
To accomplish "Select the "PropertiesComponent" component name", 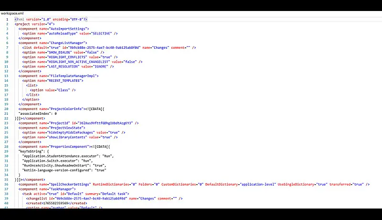I will tap(69, 147).
